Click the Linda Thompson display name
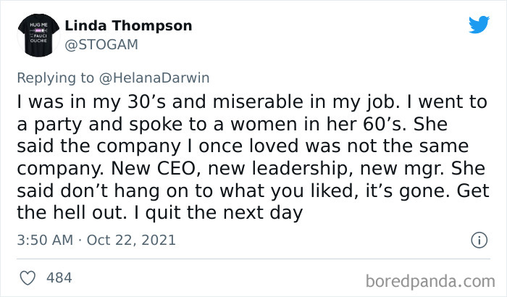The image size is (507, 297). click(x=128, y=26)
